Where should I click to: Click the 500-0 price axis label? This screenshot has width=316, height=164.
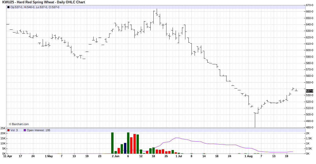tap(310, 115)
